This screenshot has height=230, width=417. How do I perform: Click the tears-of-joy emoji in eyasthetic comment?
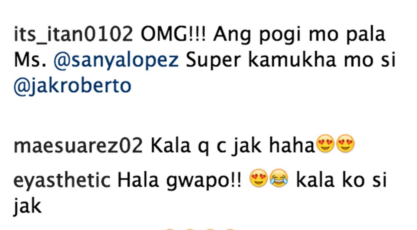point(279,178)
